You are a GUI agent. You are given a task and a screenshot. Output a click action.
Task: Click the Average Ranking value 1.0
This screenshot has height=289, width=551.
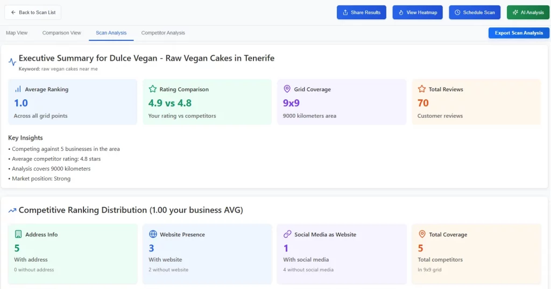tap(21, 103)
